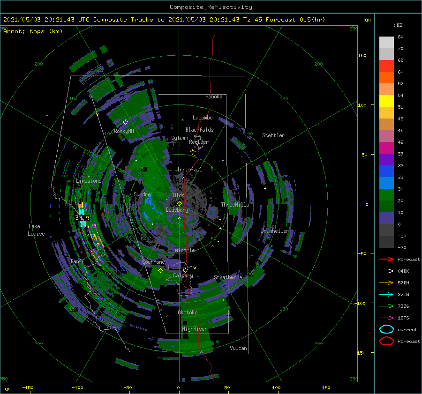422x394 pixels.
Task: Click the 33.9 storm top annotation
Action: pos(83,218)
